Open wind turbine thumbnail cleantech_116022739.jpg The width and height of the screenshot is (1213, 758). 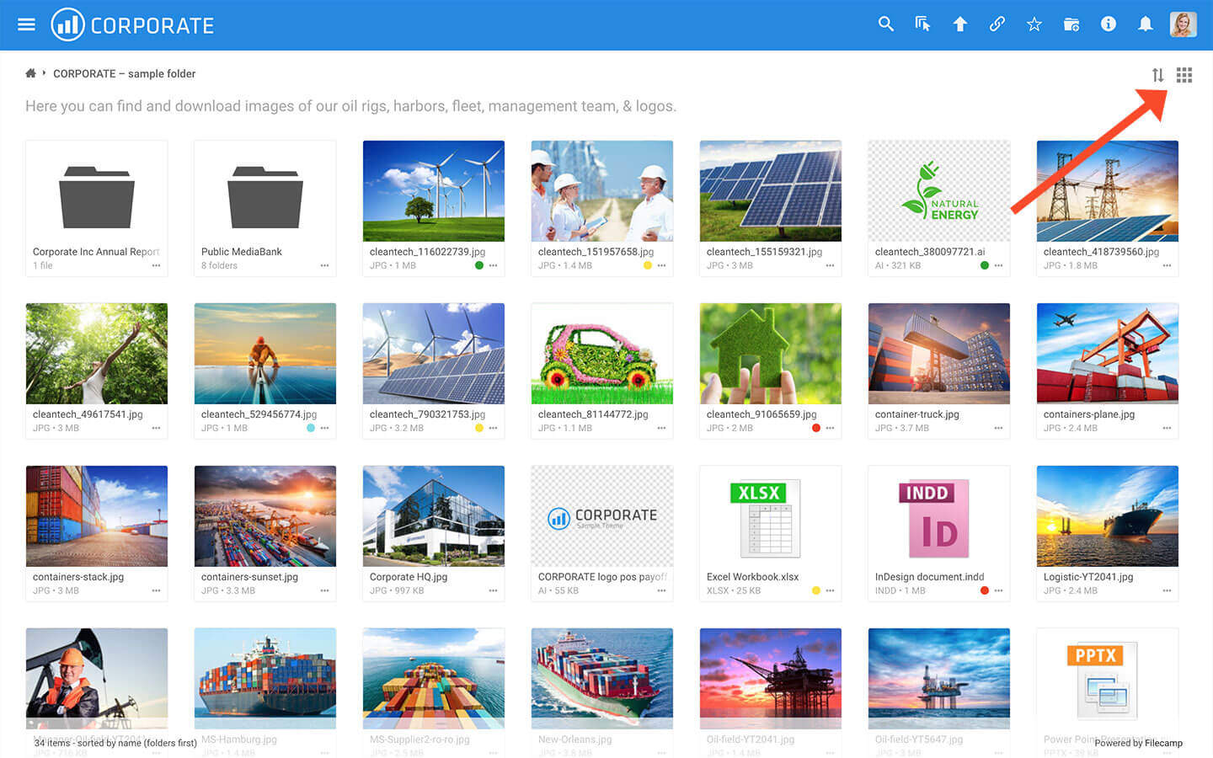434,191
